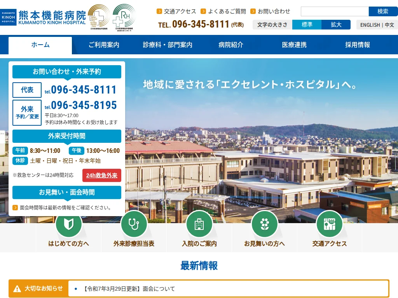This screenshot has height=298, width=398.
Task: Switch language to ENGLISH
Action: 370,25
